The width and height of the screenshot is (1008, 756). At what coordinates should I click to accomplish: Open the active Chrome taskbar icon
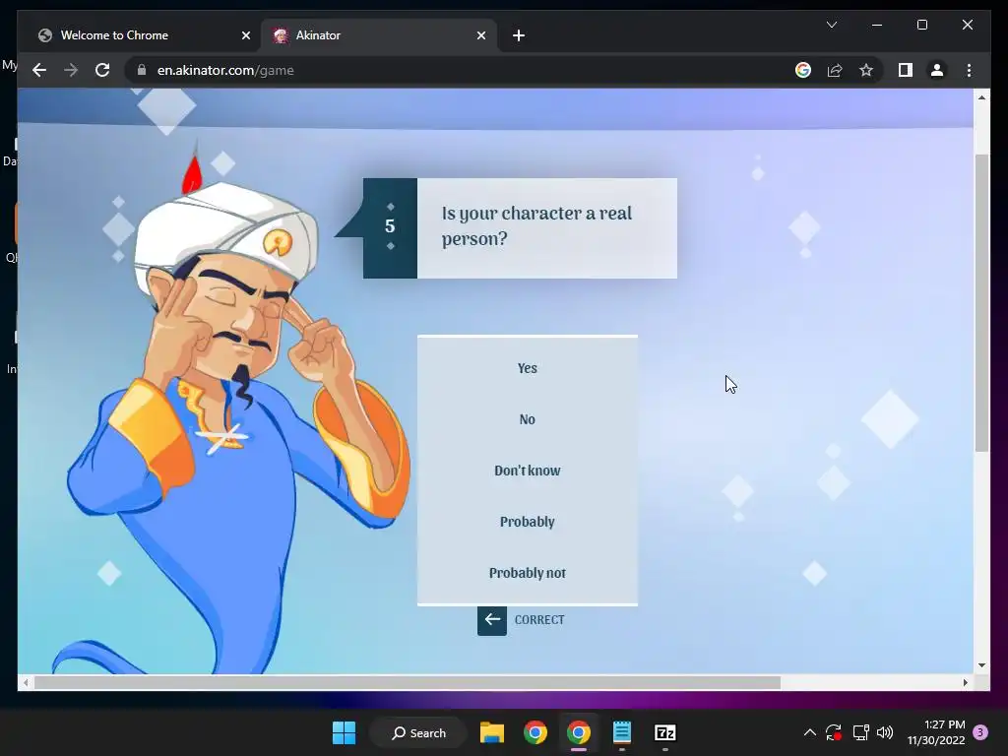579,732
